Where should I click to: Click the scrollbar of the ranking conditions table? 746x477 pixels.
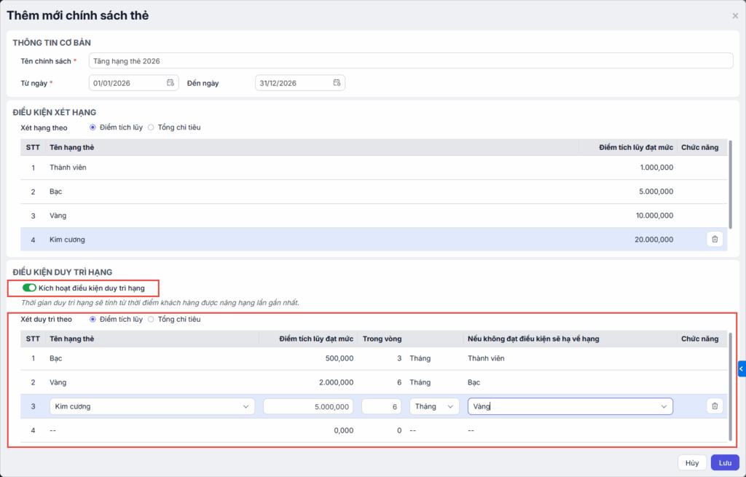point(729,185)
